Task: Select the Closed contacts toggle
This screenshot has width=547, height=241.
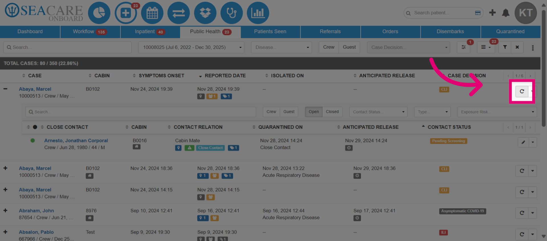Action: coord(332,112)
